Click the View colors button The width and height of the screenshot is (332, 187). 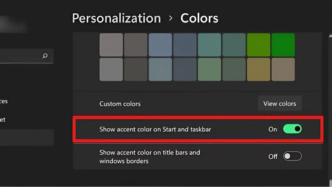pyautogui.click(x=280, y=103)
